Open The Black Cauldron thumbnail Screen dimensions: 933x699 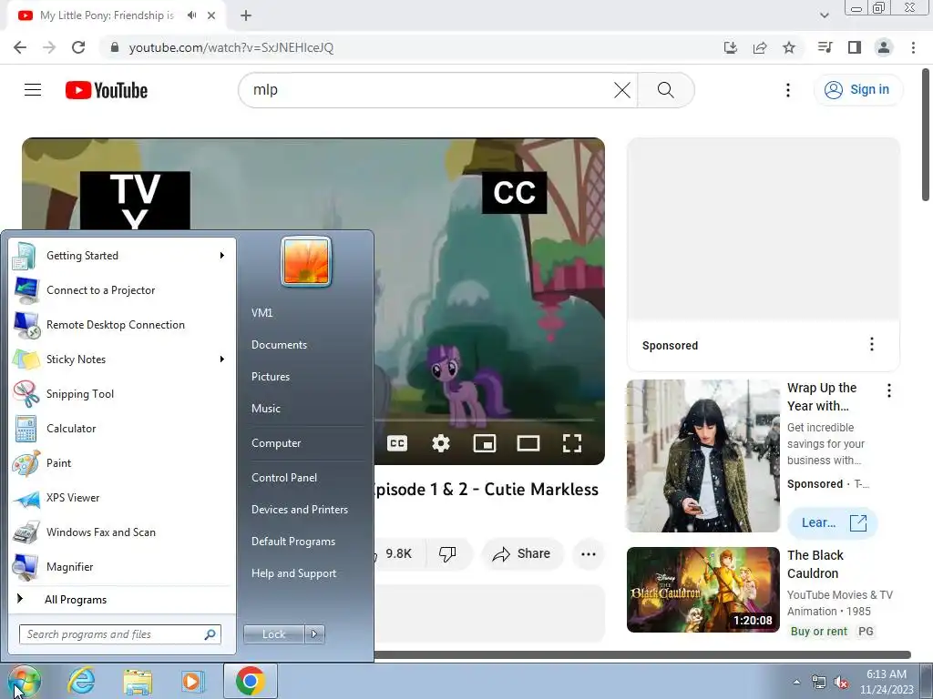tap(703, 590)
